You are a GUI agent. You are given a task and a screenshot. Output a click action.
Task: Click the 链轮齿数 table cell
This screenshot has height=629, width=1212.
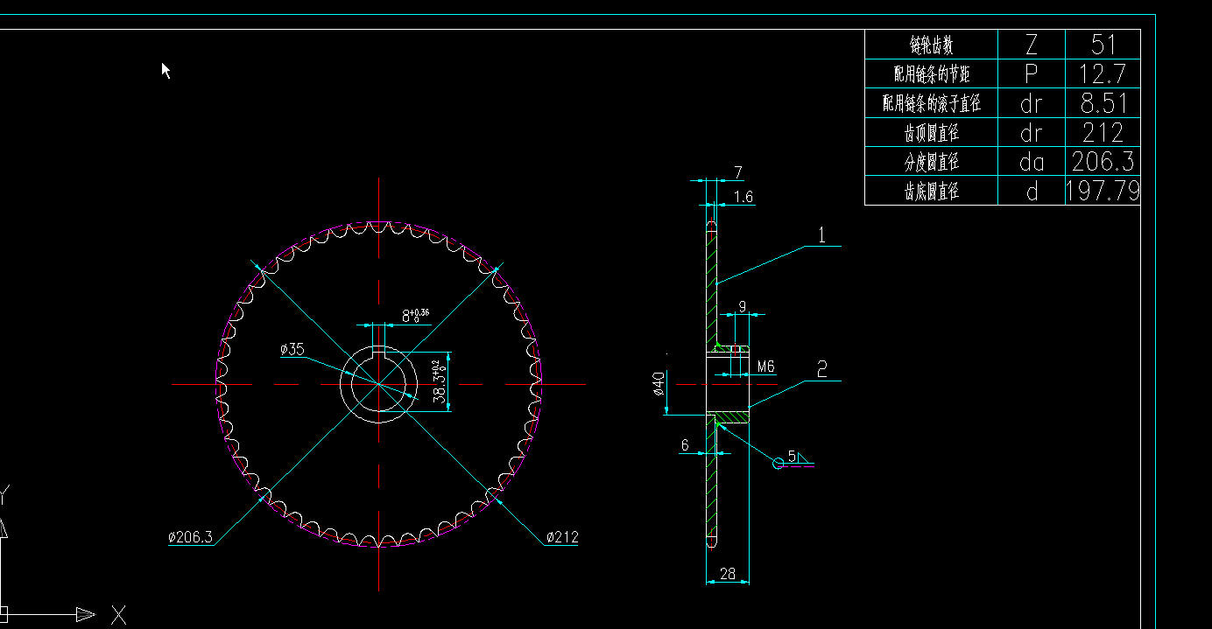pos(931,45)
